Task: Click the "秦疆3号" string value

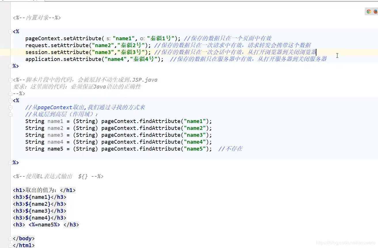Action: click(x=131, y=52)
